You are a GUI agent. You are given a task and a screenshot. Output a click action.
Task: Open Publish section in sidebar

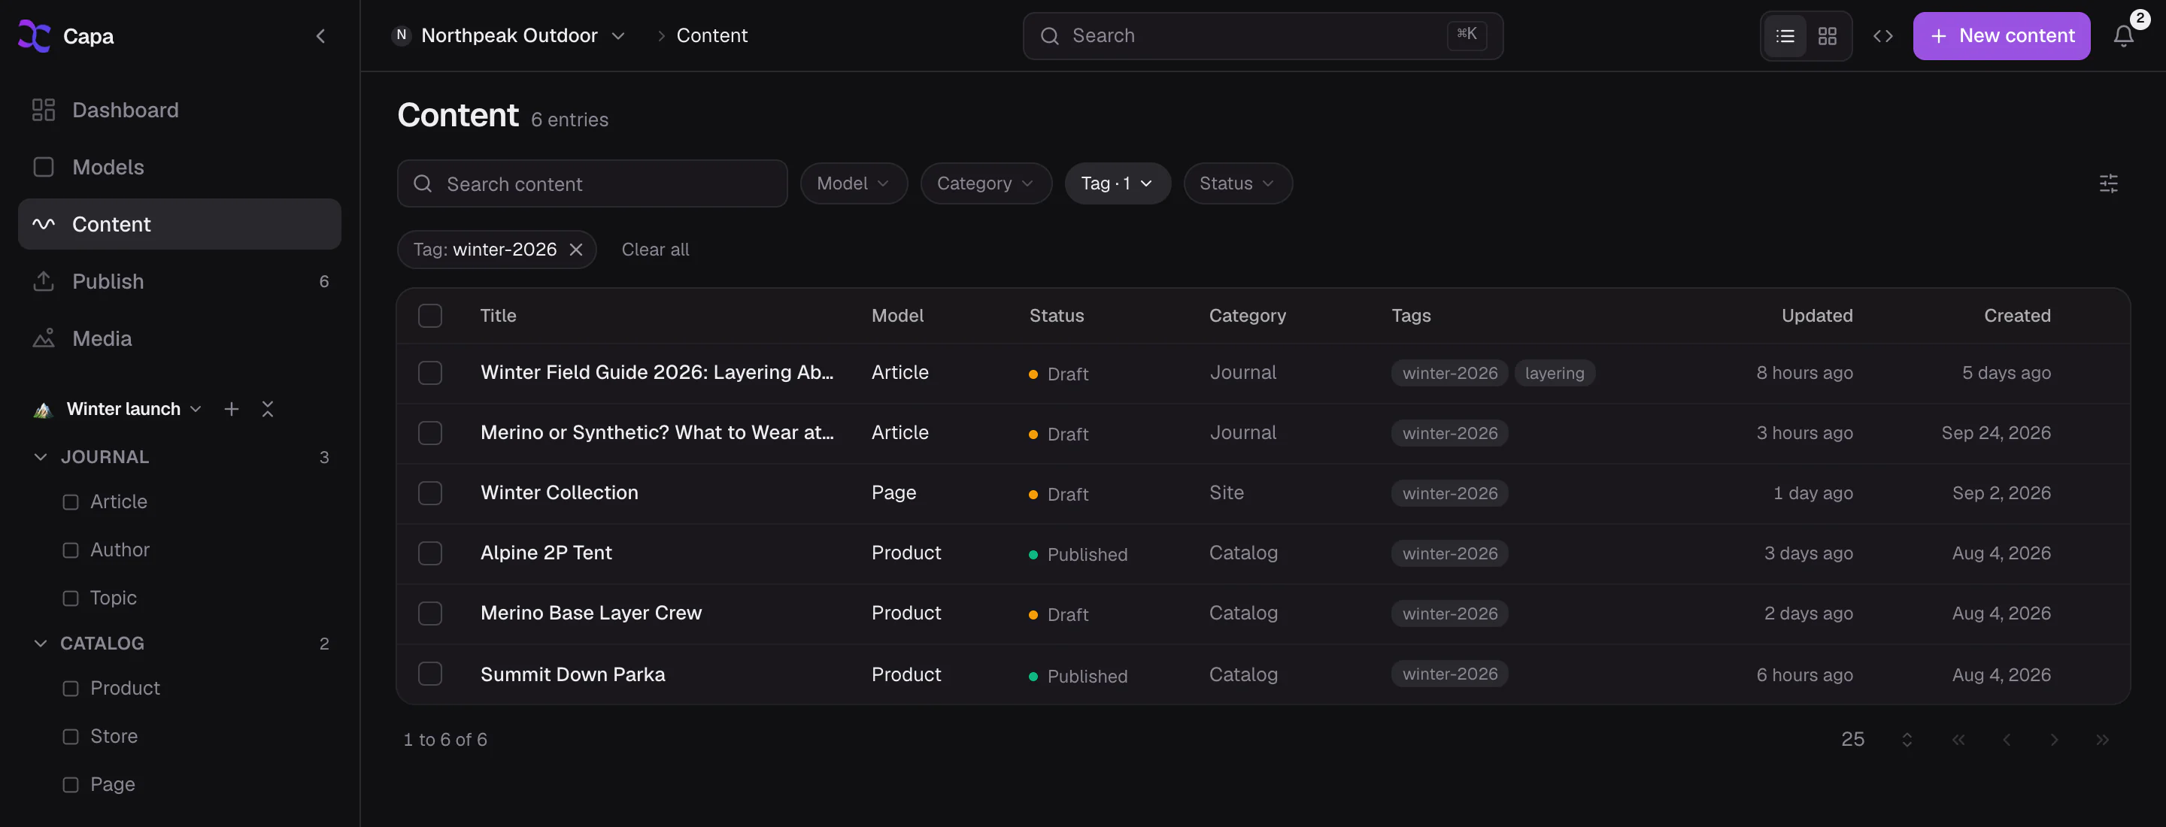click(179, 281)
